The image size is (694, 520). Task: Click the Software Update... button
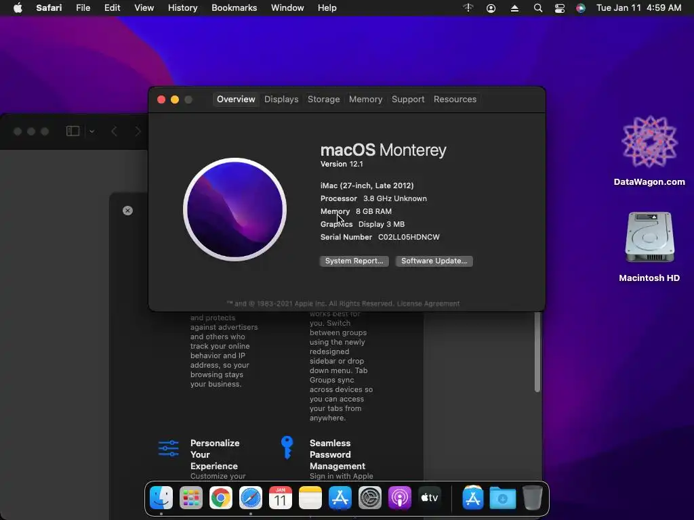pos(434,261)
